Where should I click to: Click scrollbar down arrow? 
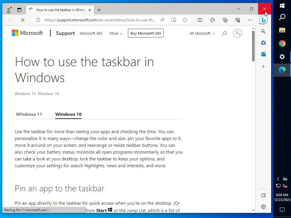click(x=253, y=210)
